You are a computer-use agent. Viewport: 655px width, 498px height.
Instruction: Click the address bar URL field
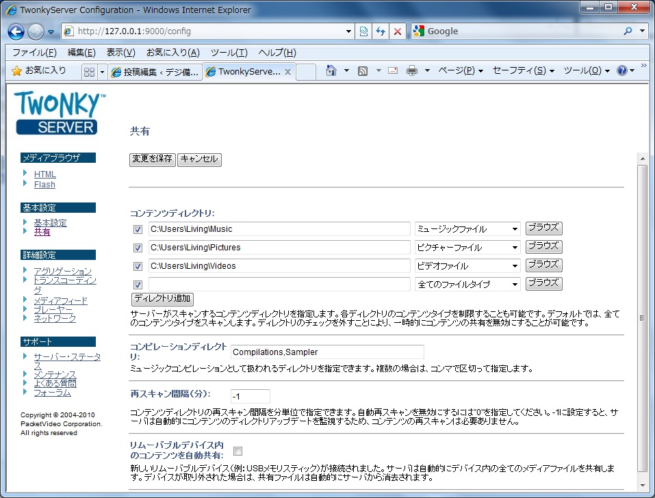(x=209, y=31)
